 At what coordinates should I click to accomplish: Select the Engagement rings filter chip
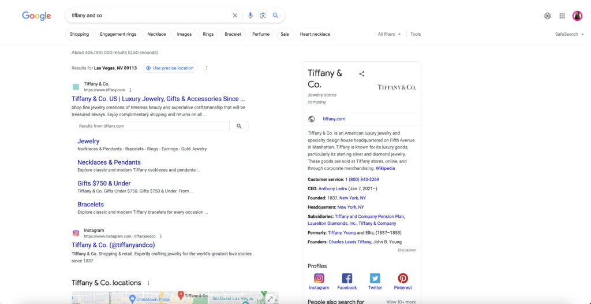[x=118, y=34]
